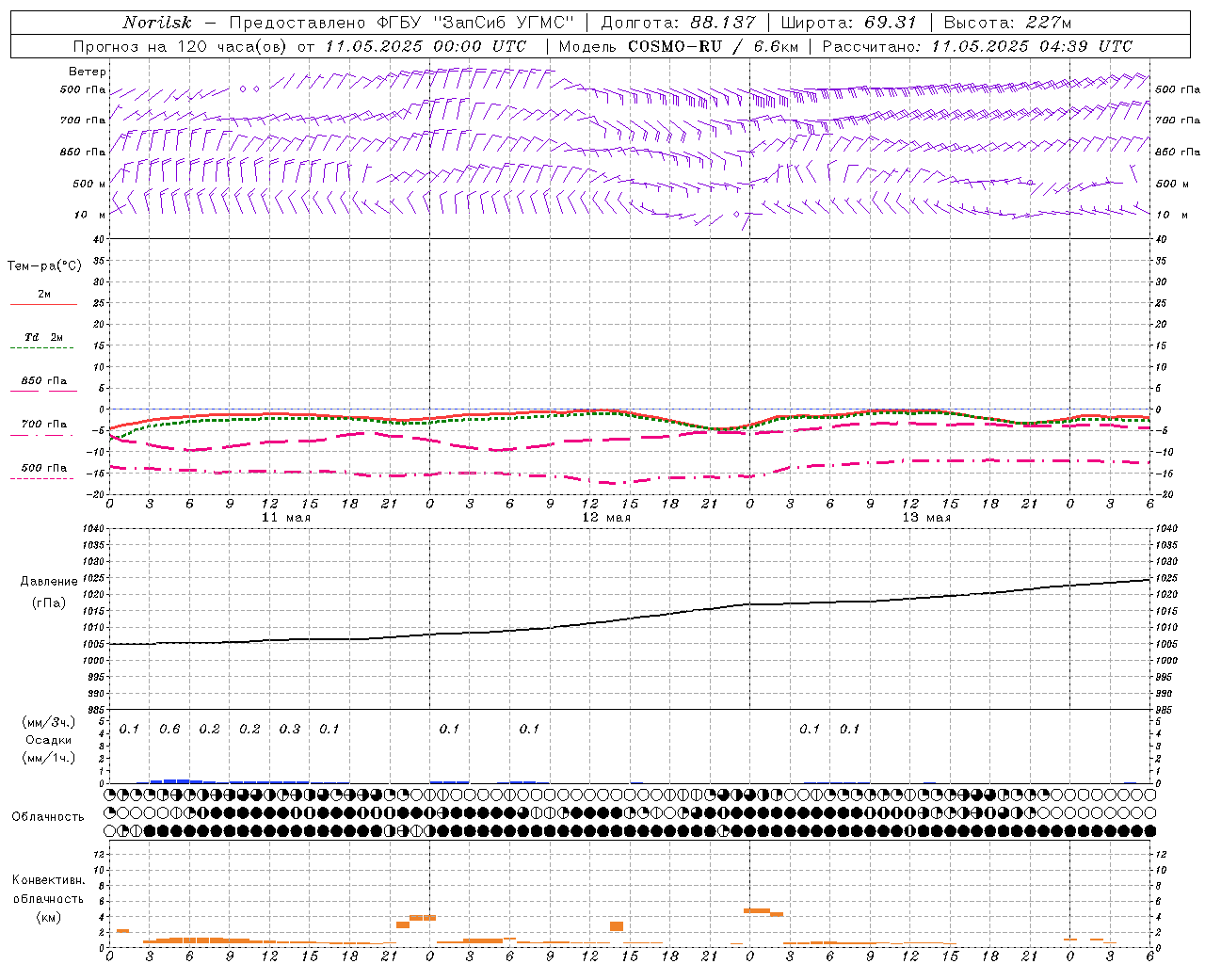
Task: Click the 'Предоставлено ФГБУ ЗапСиб УГМС' provider text
Action: [401, 23]
